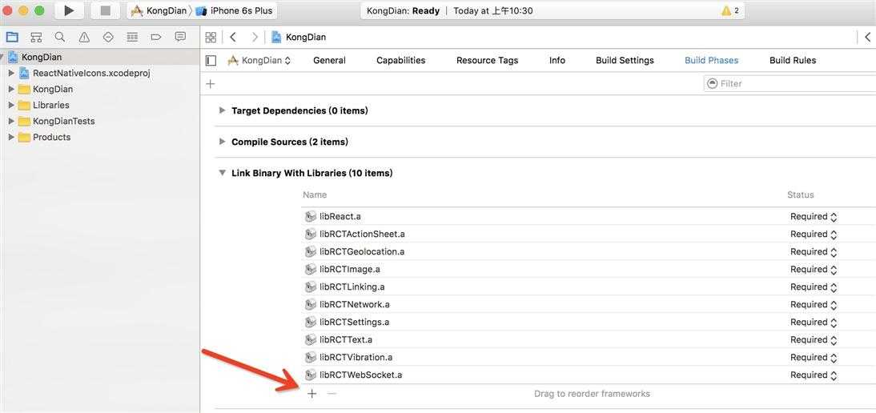Expand Target Dependencies section

pos(223,110)
